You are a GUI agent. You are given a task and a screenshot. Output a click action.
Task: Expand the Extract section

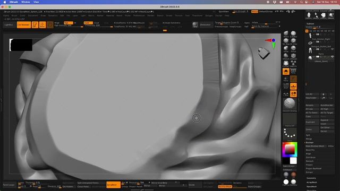tap(309, 172)
